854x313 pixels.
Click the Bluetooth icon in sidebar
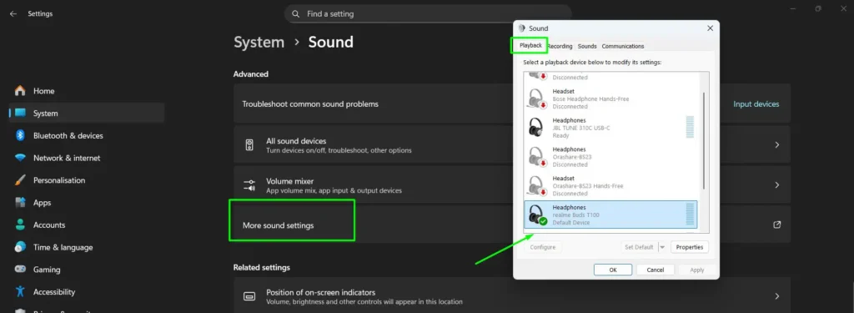20,135
